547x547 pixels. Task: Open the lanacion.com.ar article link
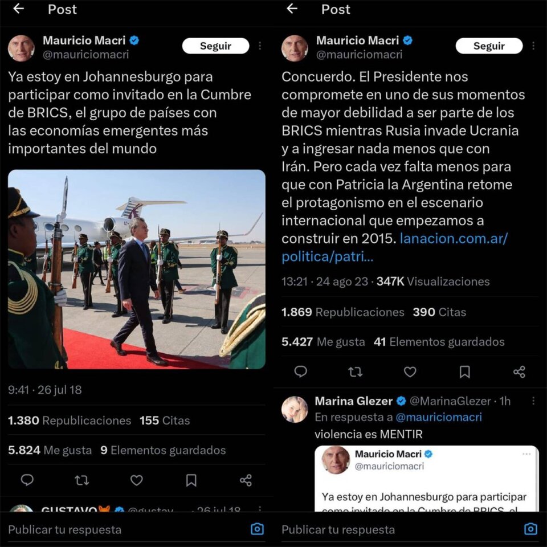[394, 247]
